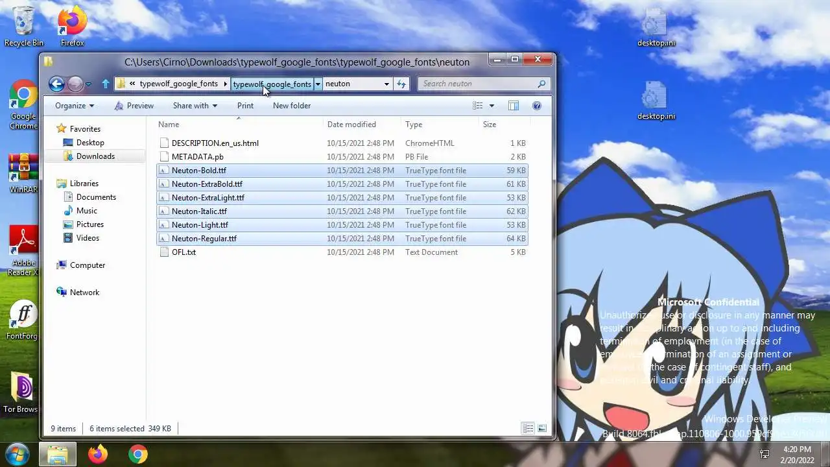Image resolution: width=830 pixels, height=467 pixels.
Task: Click the Change your view icon
Action: point(478,106)
